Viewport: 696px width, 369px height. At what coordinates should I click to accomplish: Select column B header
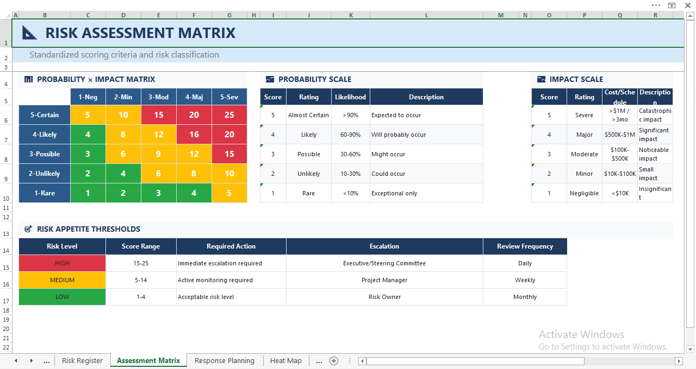pyautogui.click(x=45, y=15)
